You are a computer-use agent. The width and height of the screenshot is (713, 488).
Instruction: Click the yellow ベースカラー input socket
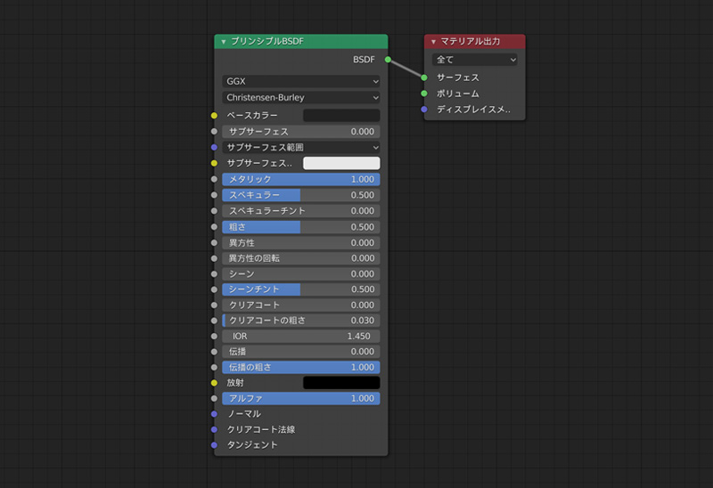click(214, 116)
